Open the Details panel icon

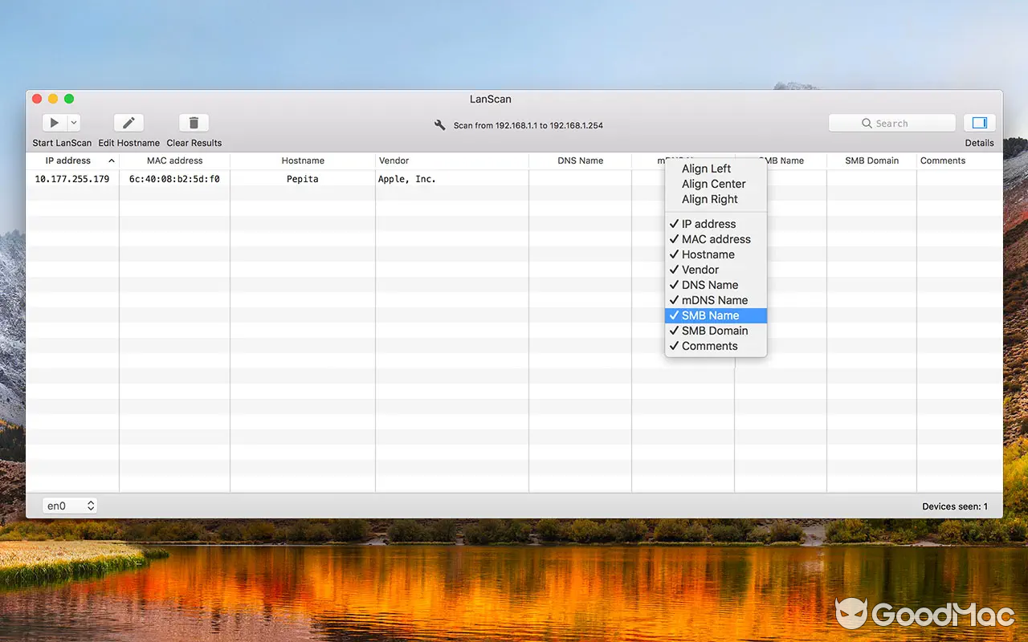click(x=979, y=122)
